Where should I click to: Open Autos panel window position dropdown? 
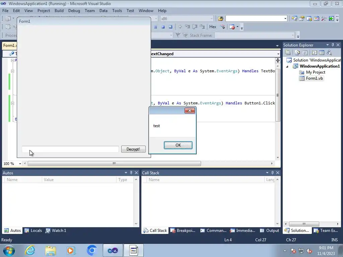(x=126, y=173)
